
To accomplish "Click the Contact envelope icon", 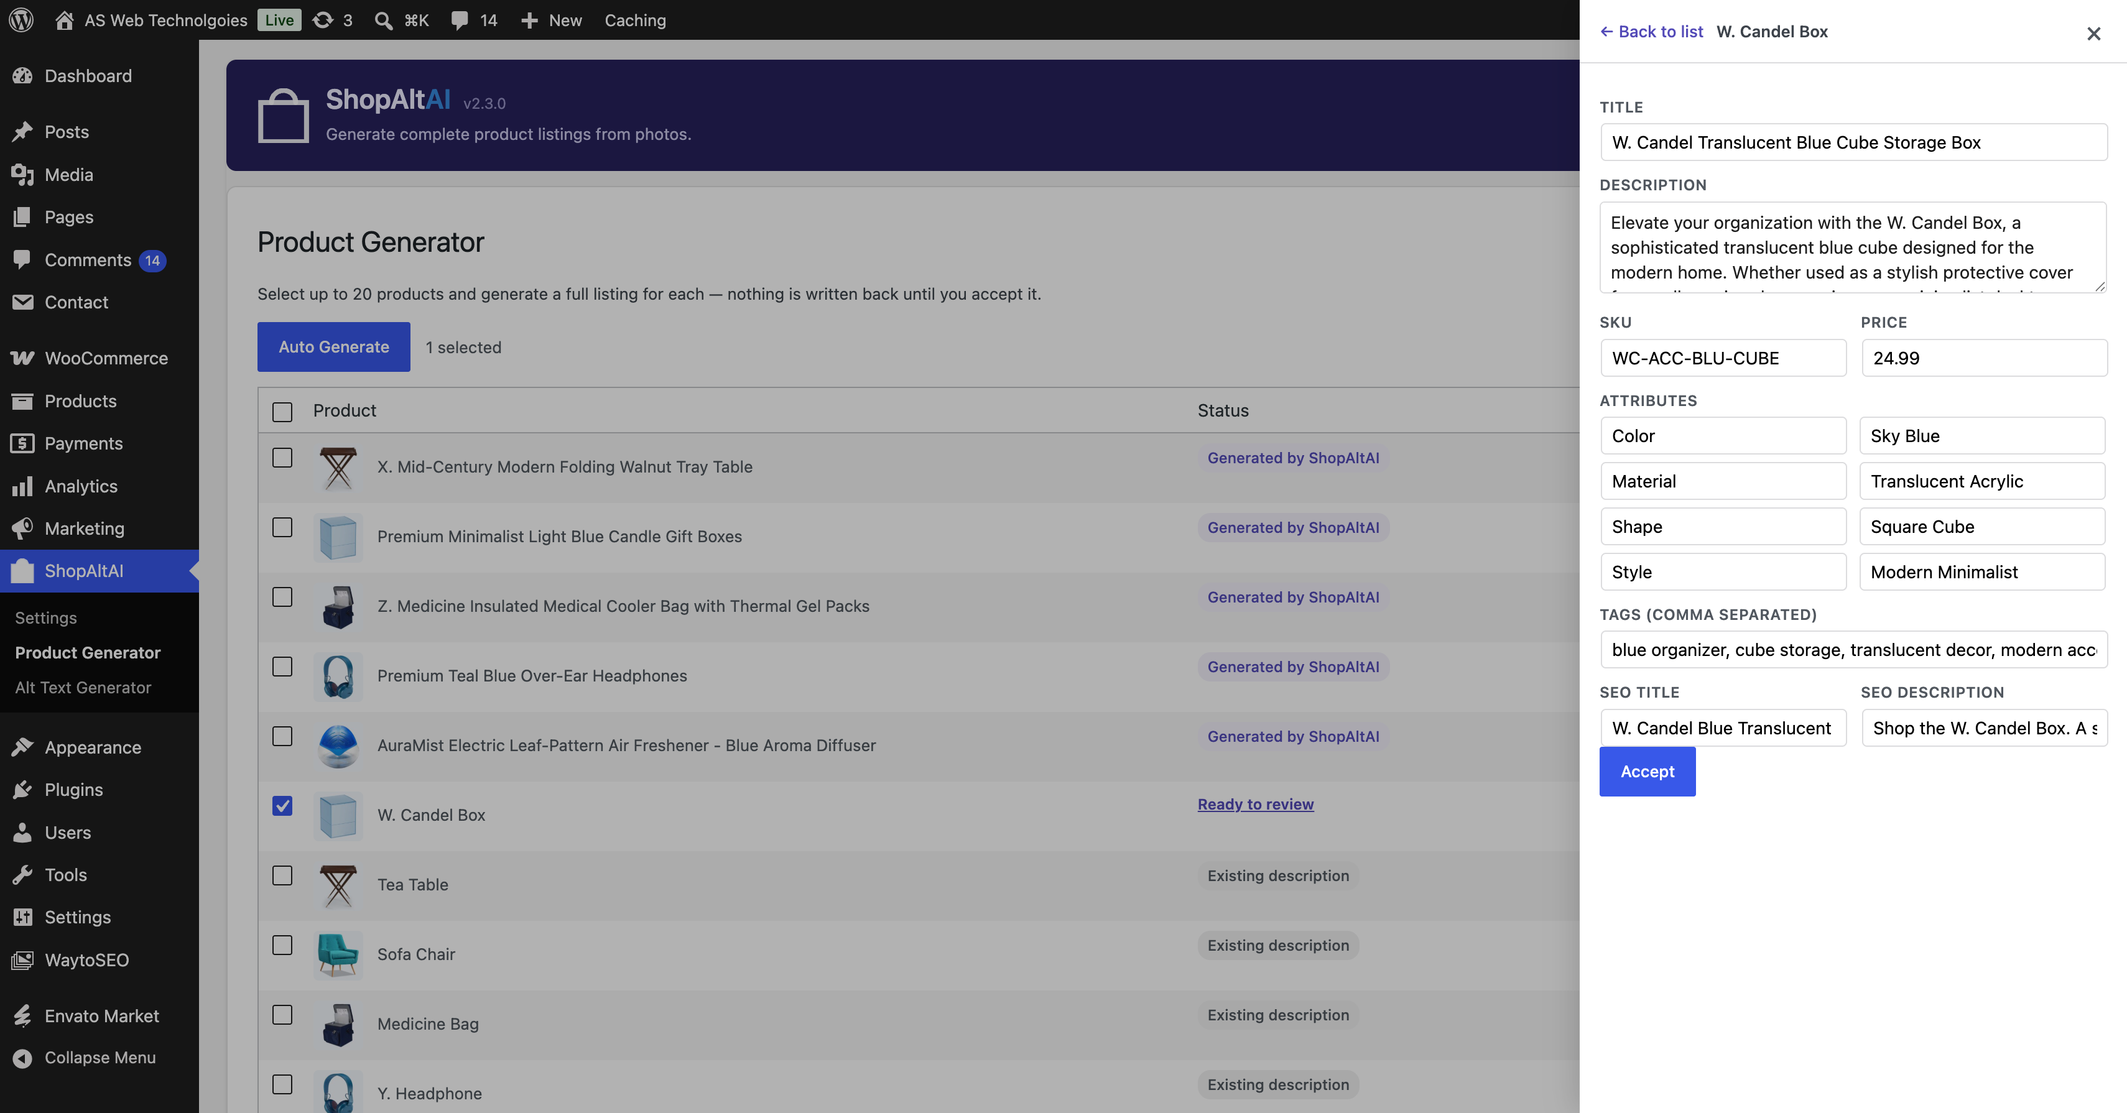I will coord(23,302).
